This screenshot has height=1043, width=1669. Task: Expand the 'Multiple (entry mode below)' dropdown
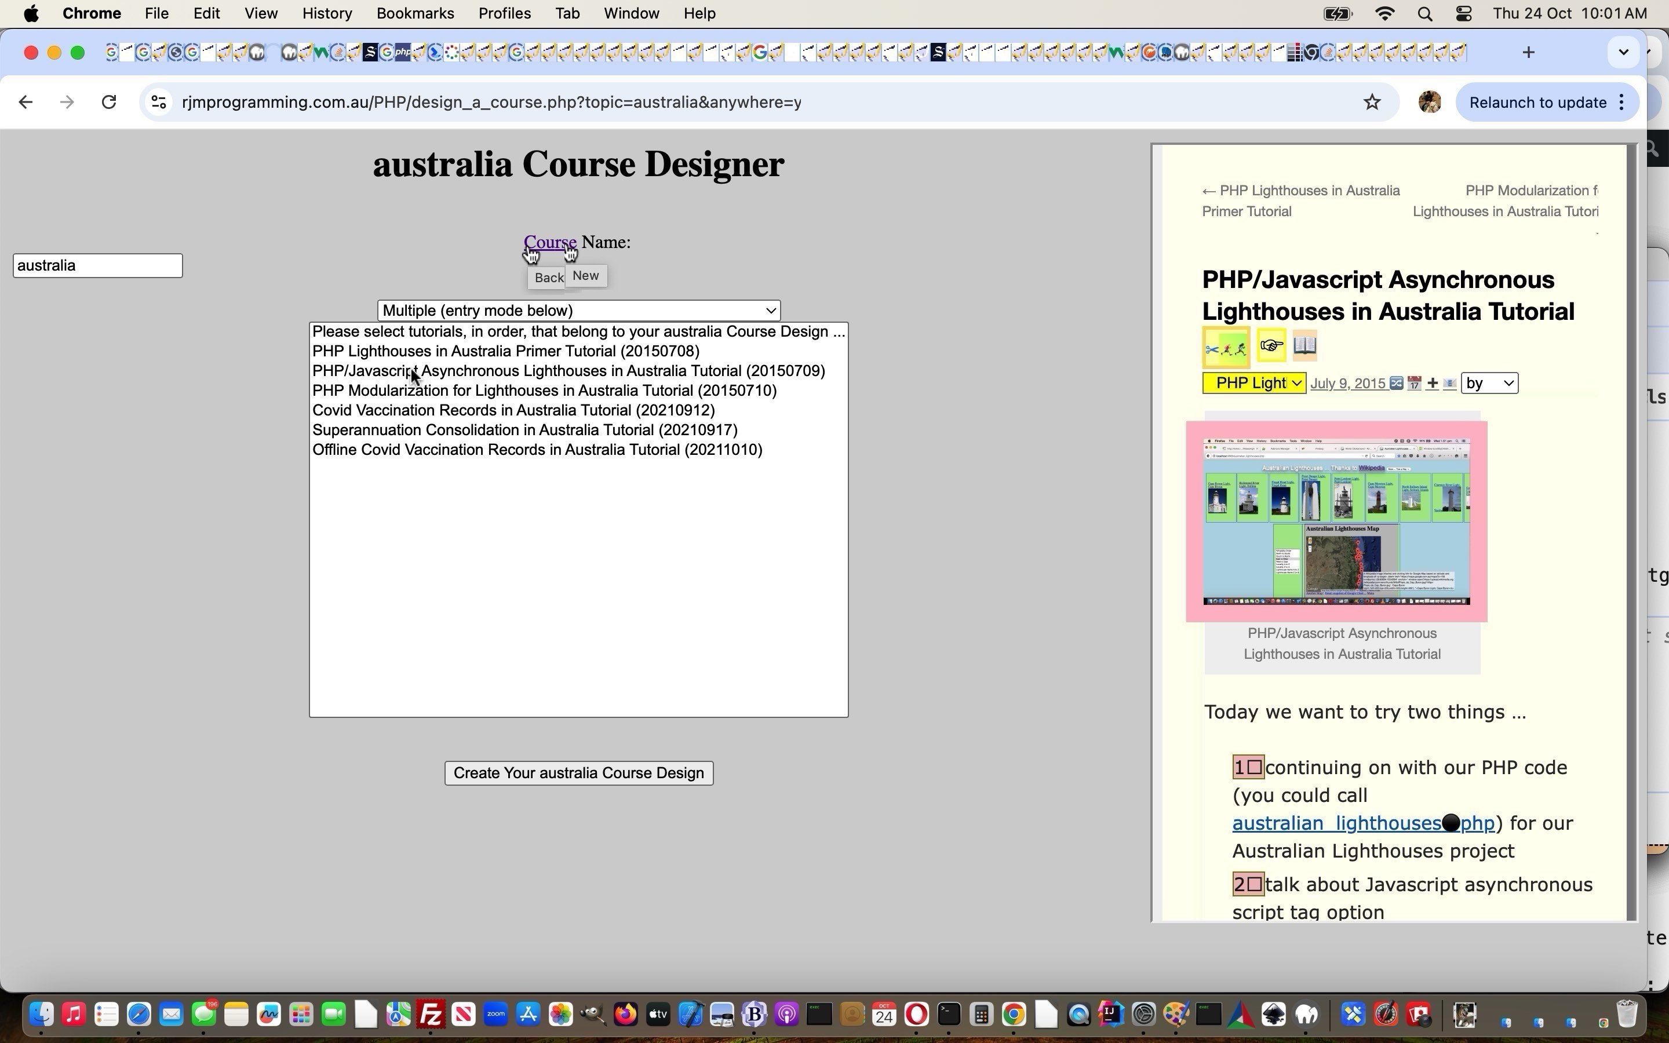[578, 311]
